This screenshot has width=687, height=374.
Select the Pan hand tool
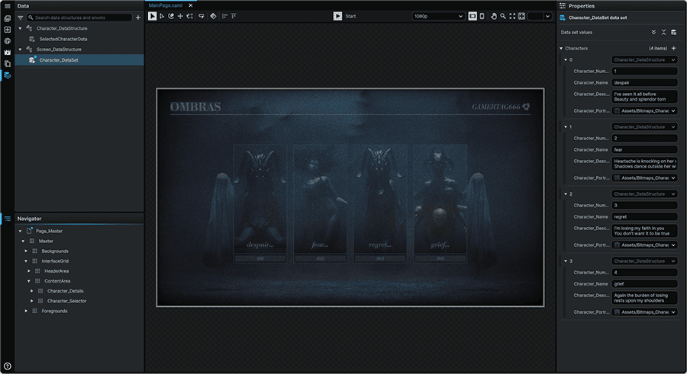pos(494,16)
